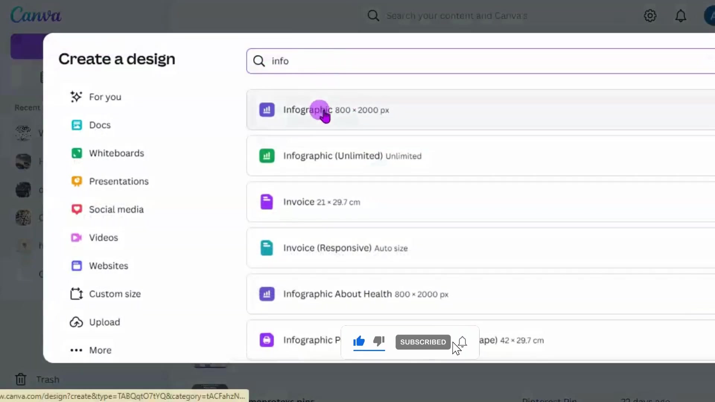Click the Canva logo
The width and height of the screenshot is (715, 402).
[x=36, y=15]
